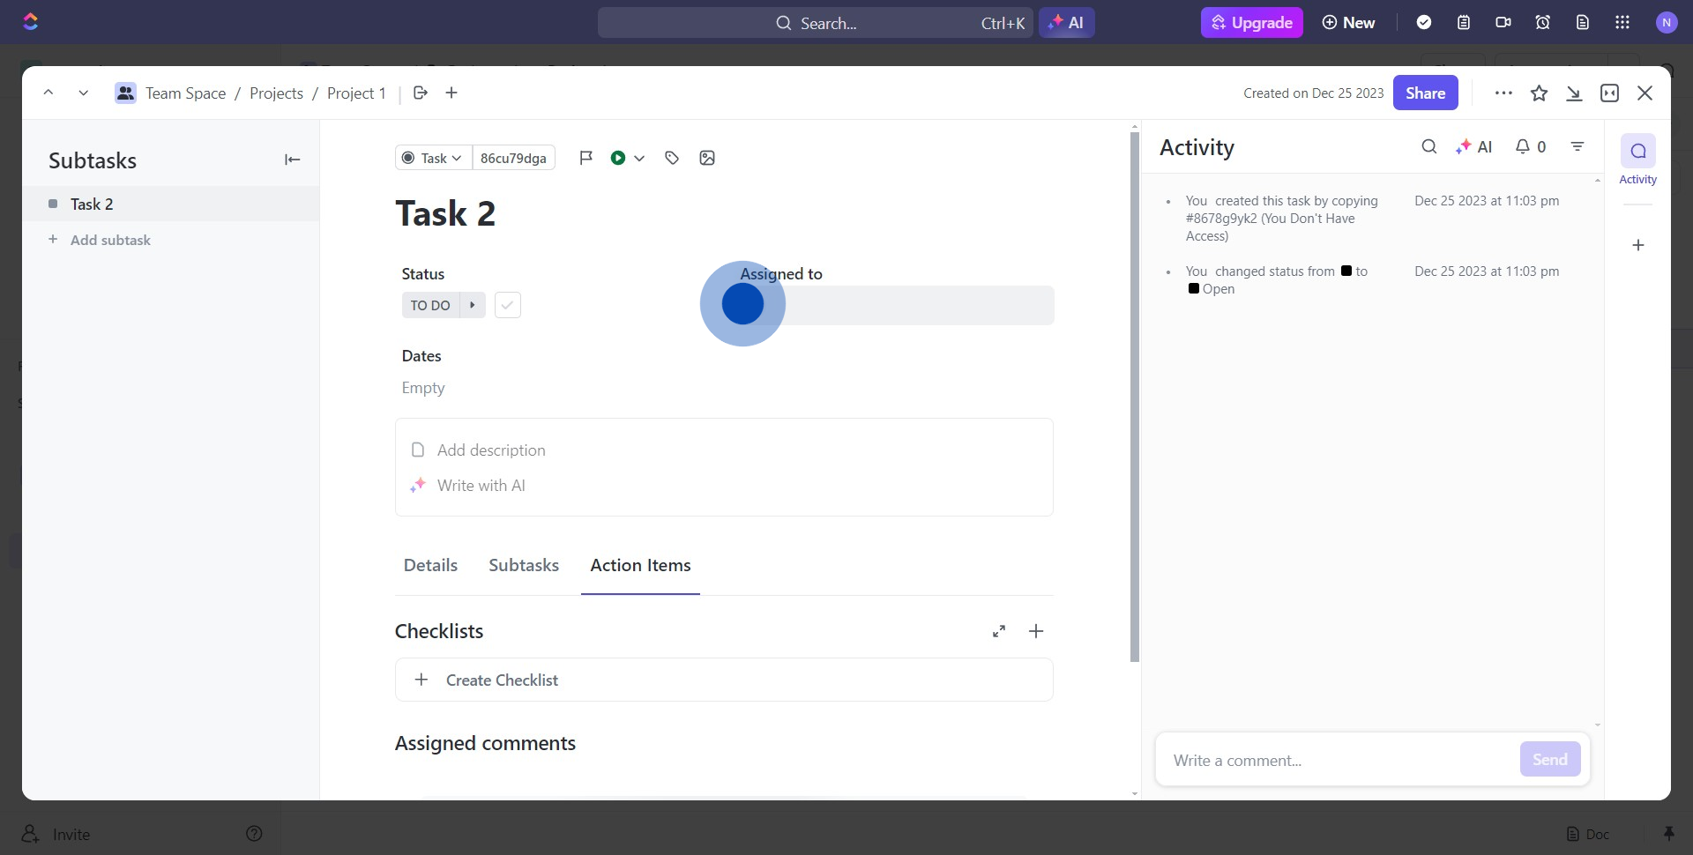This screenshot has height=855, width=1693.
Task: Click the move task icon in breadcrumb
Action: pos(421,93)
